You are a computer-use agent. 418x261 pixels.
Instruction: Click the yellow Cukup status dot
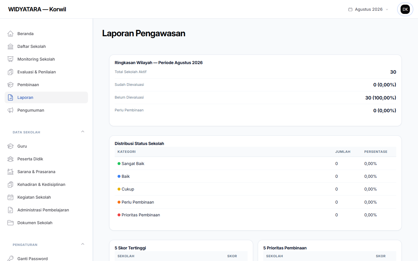pyautogui.click(x=119, y=189)
